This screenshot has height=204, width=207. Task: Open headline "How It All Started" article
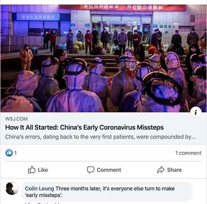85,127
